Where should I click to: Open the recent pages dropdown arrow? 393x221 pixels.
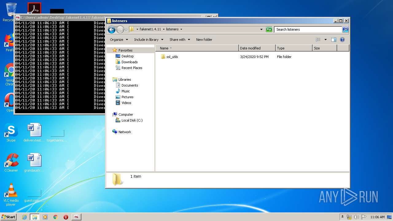tap(126, 30)
